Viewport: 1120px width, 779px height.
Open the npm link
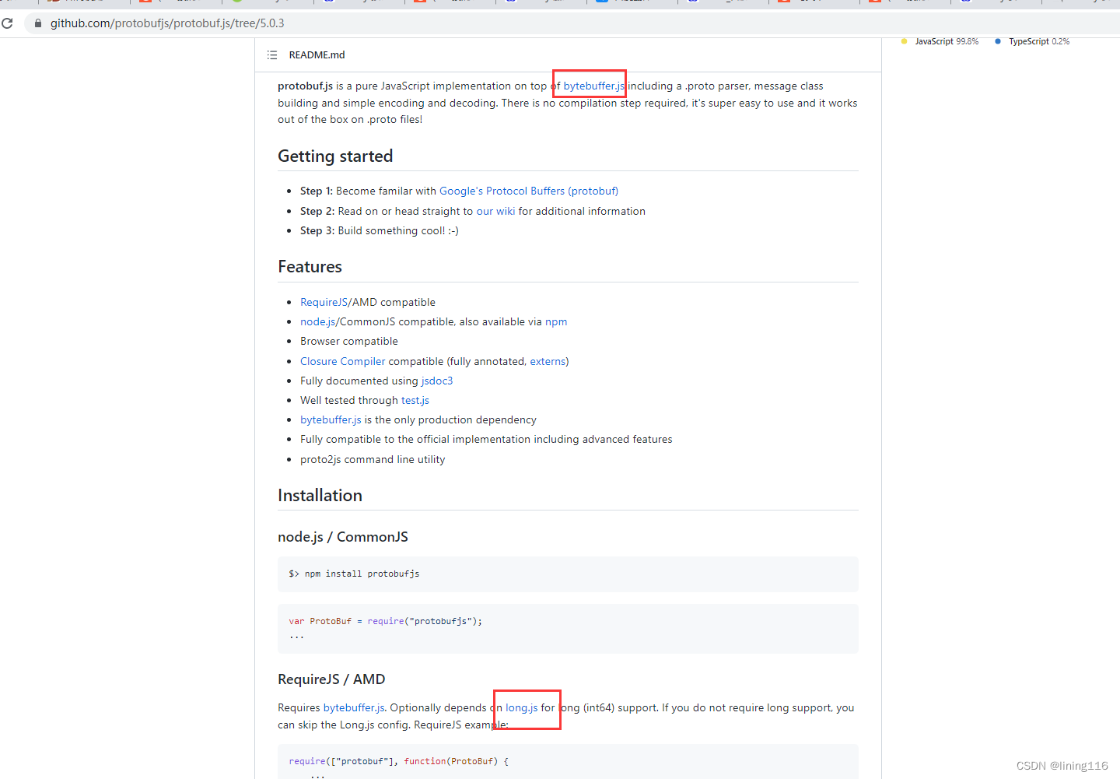click(x=556, y=322)
